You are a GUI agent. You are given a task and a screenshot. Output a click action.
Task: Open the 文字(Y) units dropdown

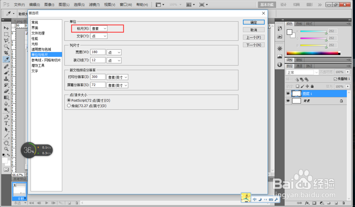point(99,36)
